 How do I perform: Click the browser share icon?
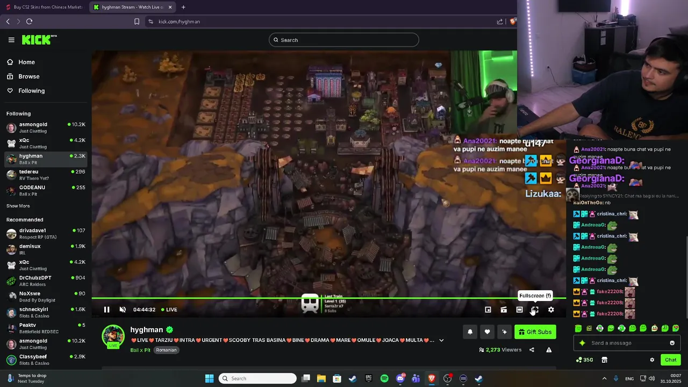tap(500, 21)
